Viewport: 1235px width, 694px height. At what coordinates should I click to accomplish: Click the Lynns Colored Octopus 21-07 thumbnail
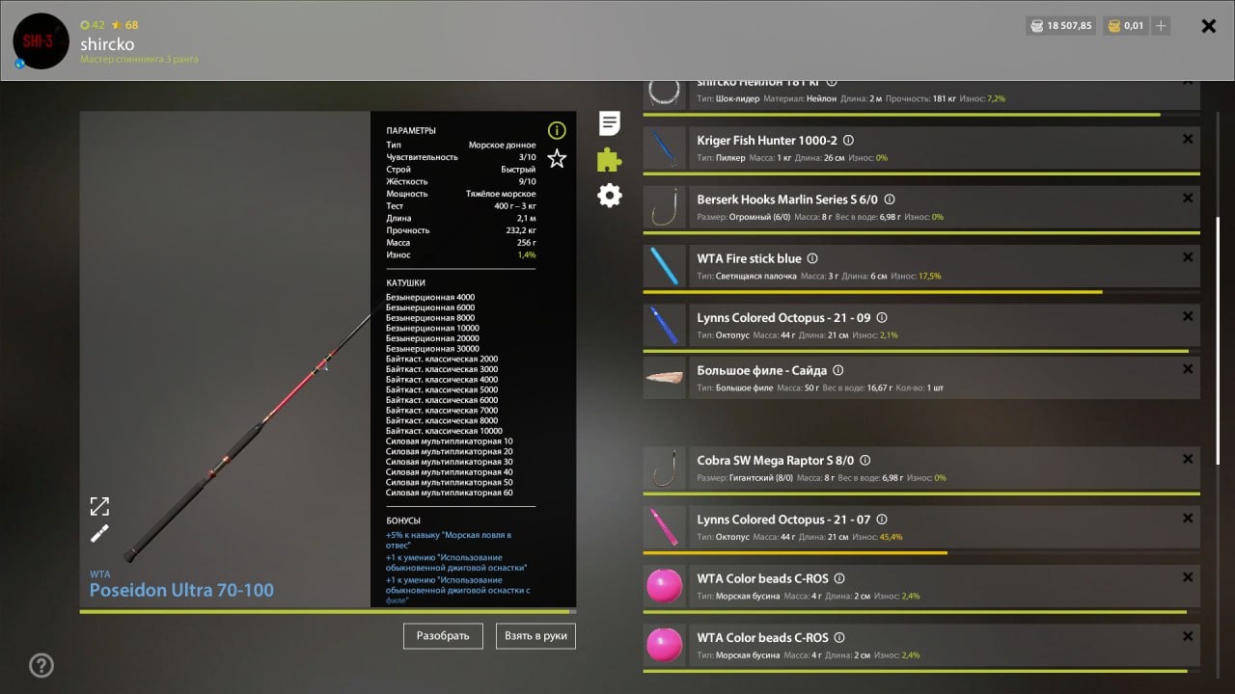[665, 527]
